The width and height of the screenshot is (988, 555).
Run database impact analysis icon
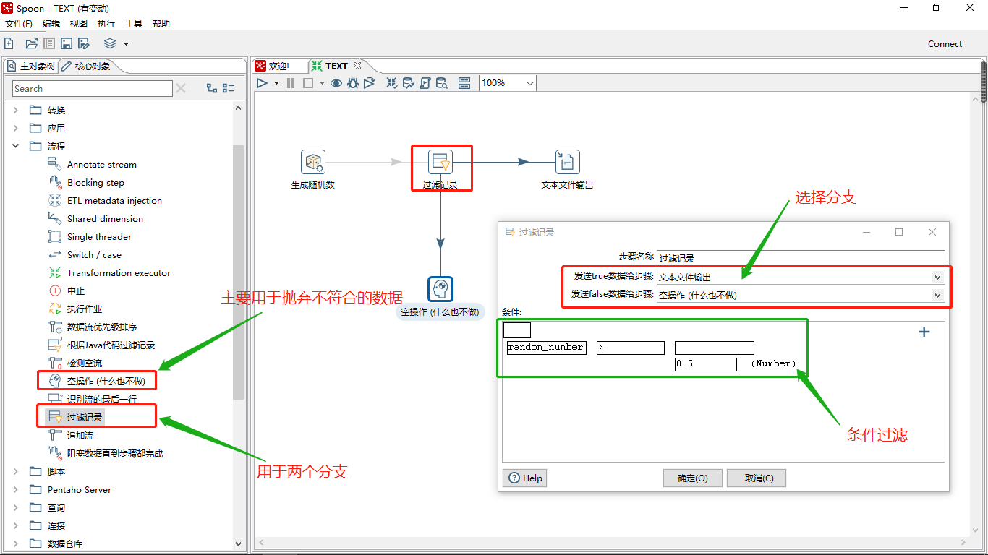[x=408, y=83]
